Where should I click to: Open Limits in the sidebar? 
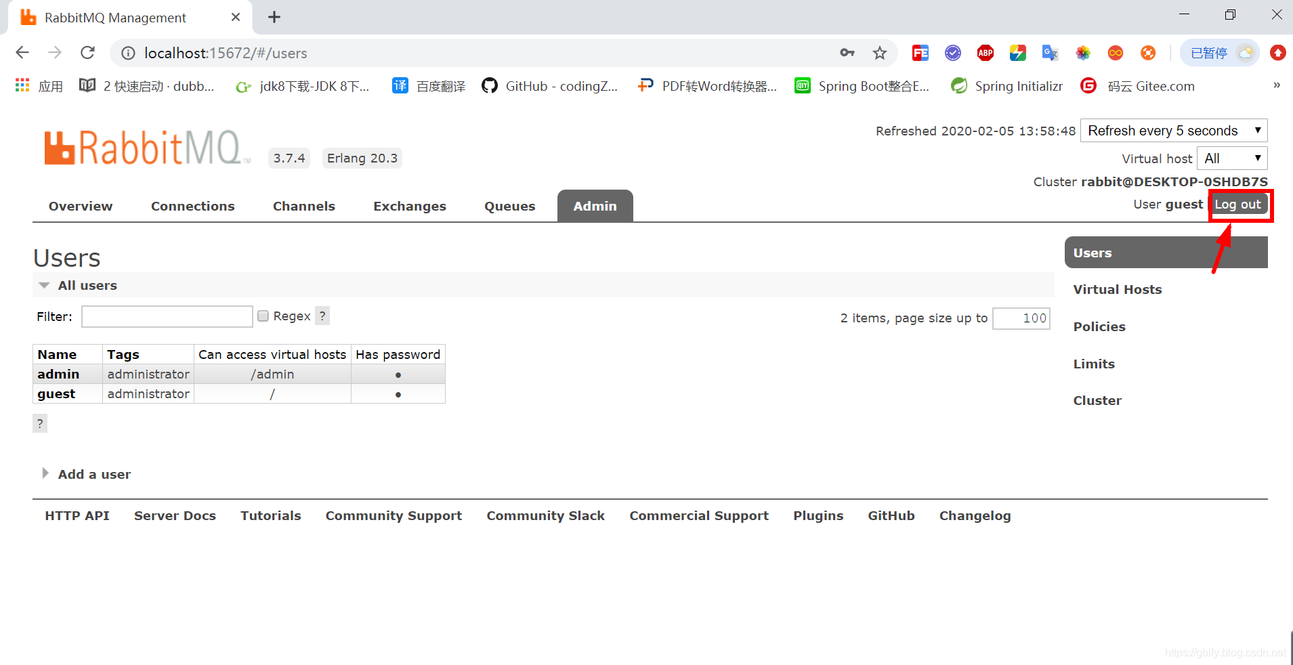(x=1094, y=364)
